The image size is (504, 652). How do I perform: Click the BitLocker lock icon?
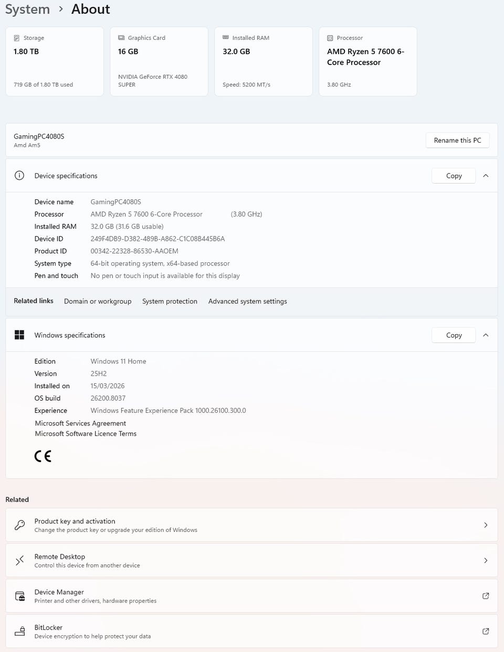(19, 631)
